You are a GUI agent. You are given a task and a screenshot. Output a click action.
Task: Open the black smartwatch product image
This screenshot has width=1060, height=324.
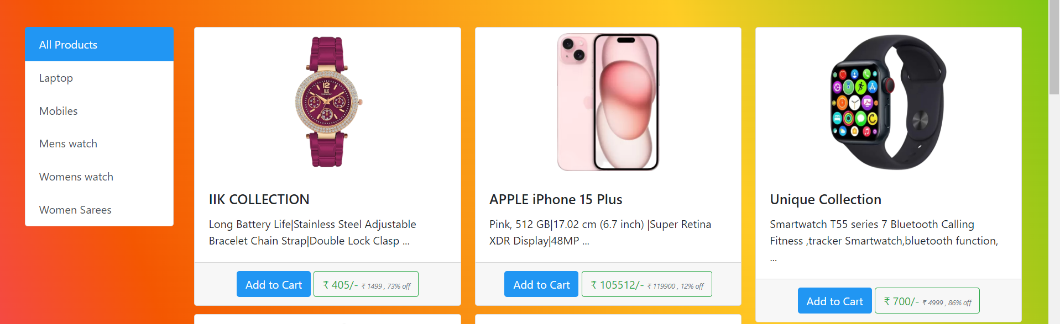coord(888,102)
